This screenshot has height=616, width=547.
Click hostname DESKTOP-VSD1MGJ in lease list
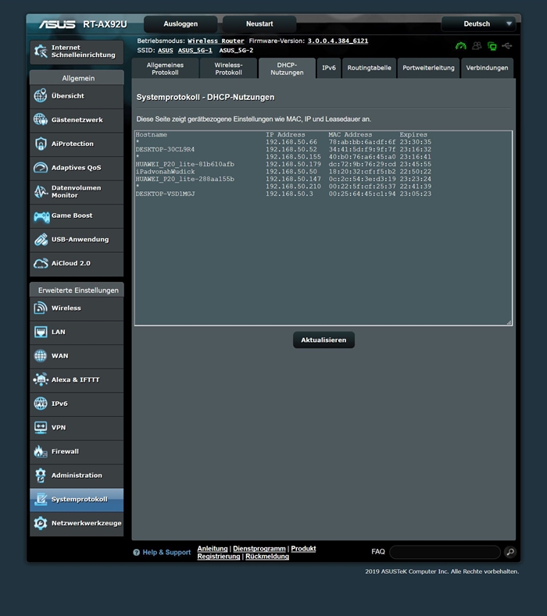point(165,194)
